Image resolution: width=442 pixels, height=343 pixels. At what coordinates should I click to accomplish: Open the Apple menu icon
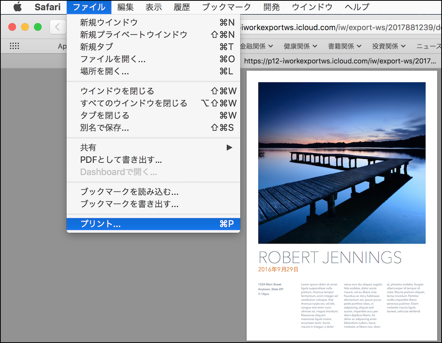pos(18,7)
